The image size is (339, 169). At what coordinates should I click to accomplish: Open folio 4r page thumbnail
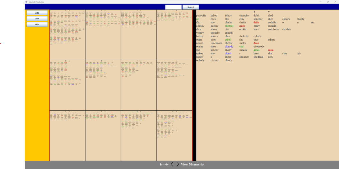(x=139, y=85)
